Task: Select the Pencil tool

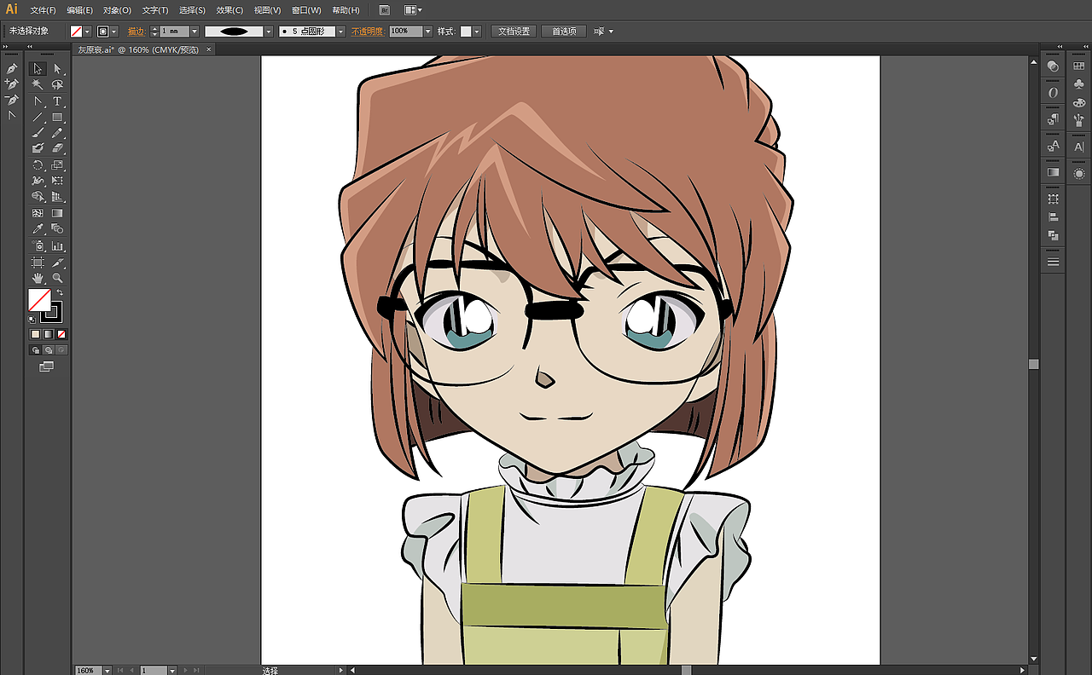Action: tap(57, 133)
